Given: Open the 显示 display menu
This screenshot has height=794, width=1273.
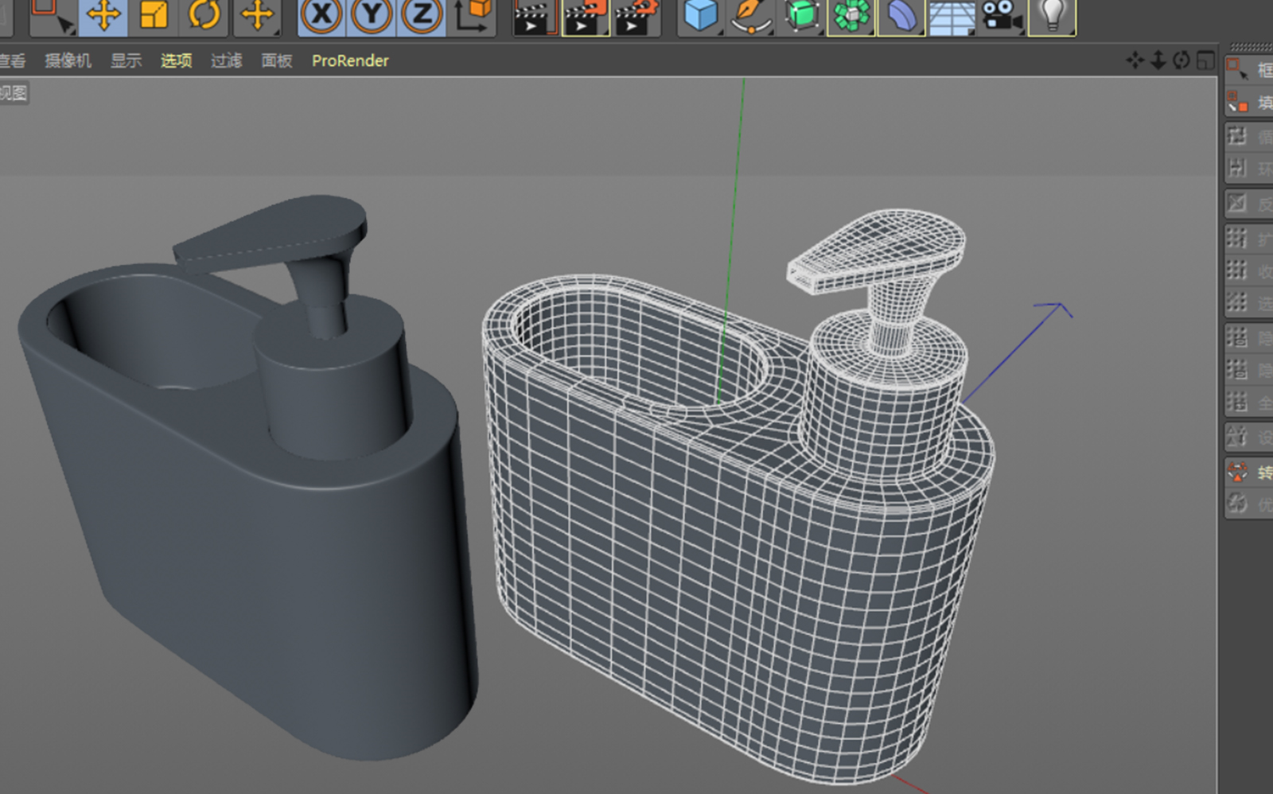Looking at the screenshot, I should (127, 60).
